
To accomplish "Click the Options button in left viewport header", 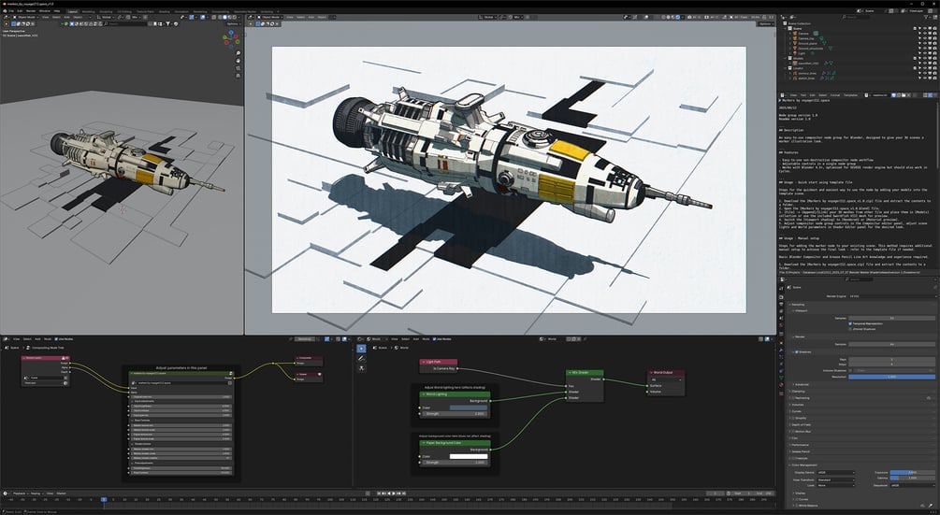I will [233, 24].
